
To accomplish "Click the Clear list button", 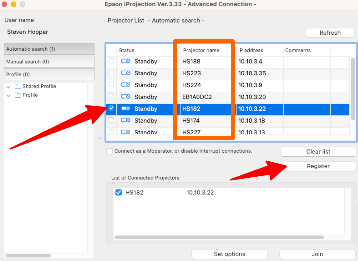I will point(318,152).
